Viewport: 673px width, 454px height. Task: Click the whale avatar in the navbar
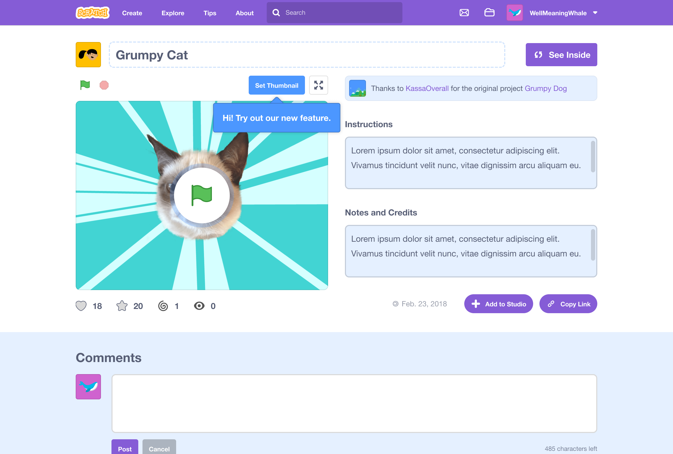tap(514, 13)
